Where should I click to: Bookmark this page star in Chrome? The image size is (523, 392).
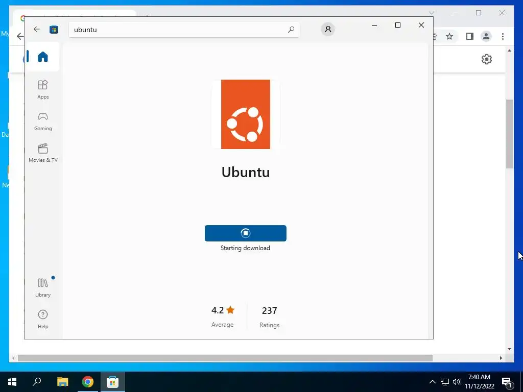449,36
